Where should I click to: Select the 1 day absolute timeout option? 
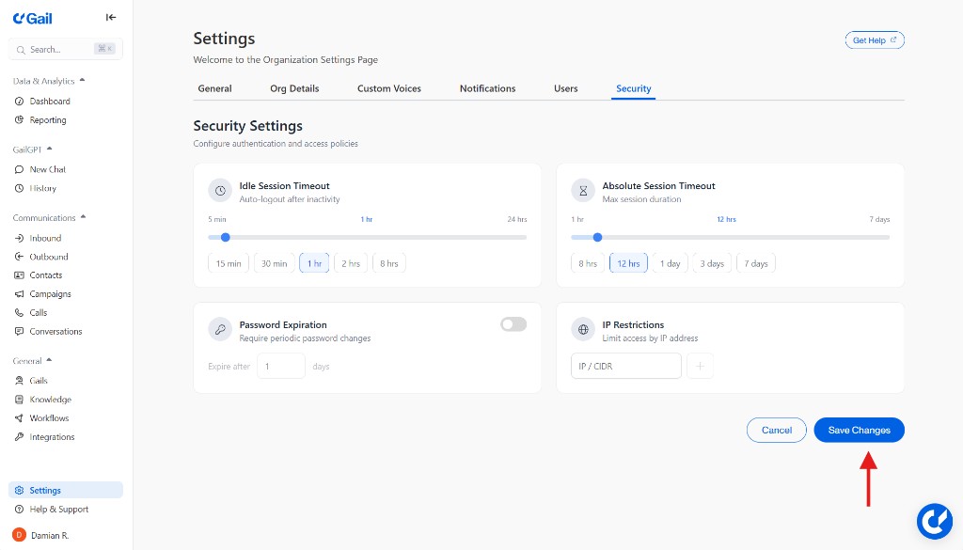(x=670, y=264)
